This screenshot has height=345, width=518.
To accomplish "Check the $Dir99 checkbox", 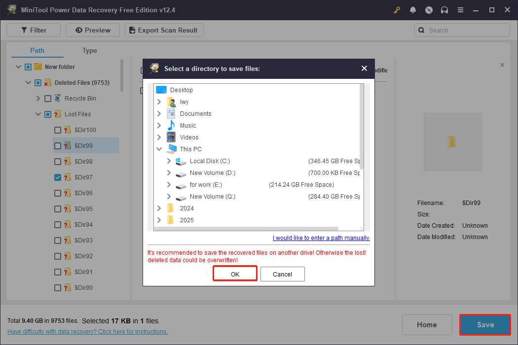I will [x=58, y=145].
